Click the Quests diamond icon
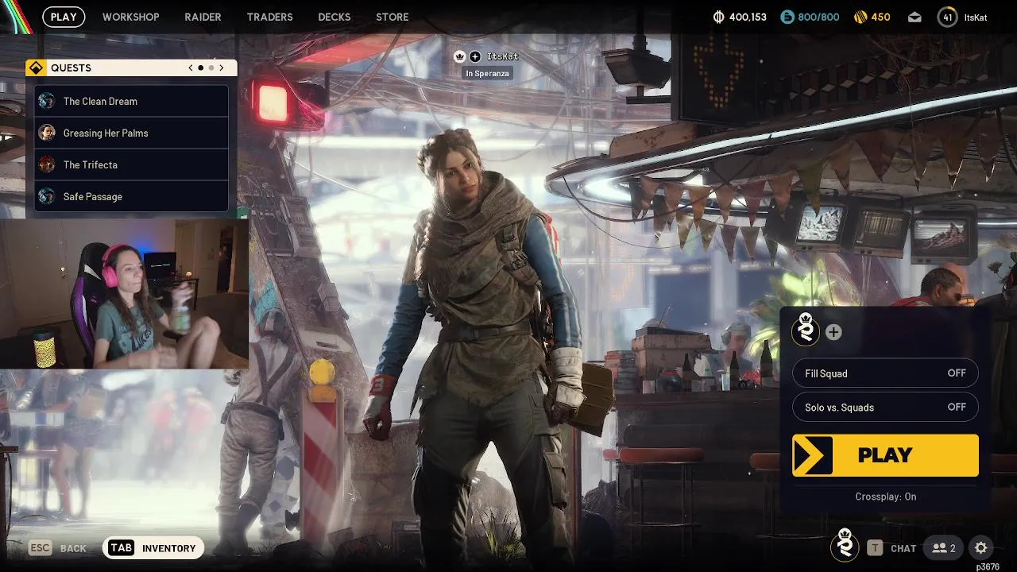The width and height of the screenshot is (1017, 572). pyautogui.click(x=36, y=68)
